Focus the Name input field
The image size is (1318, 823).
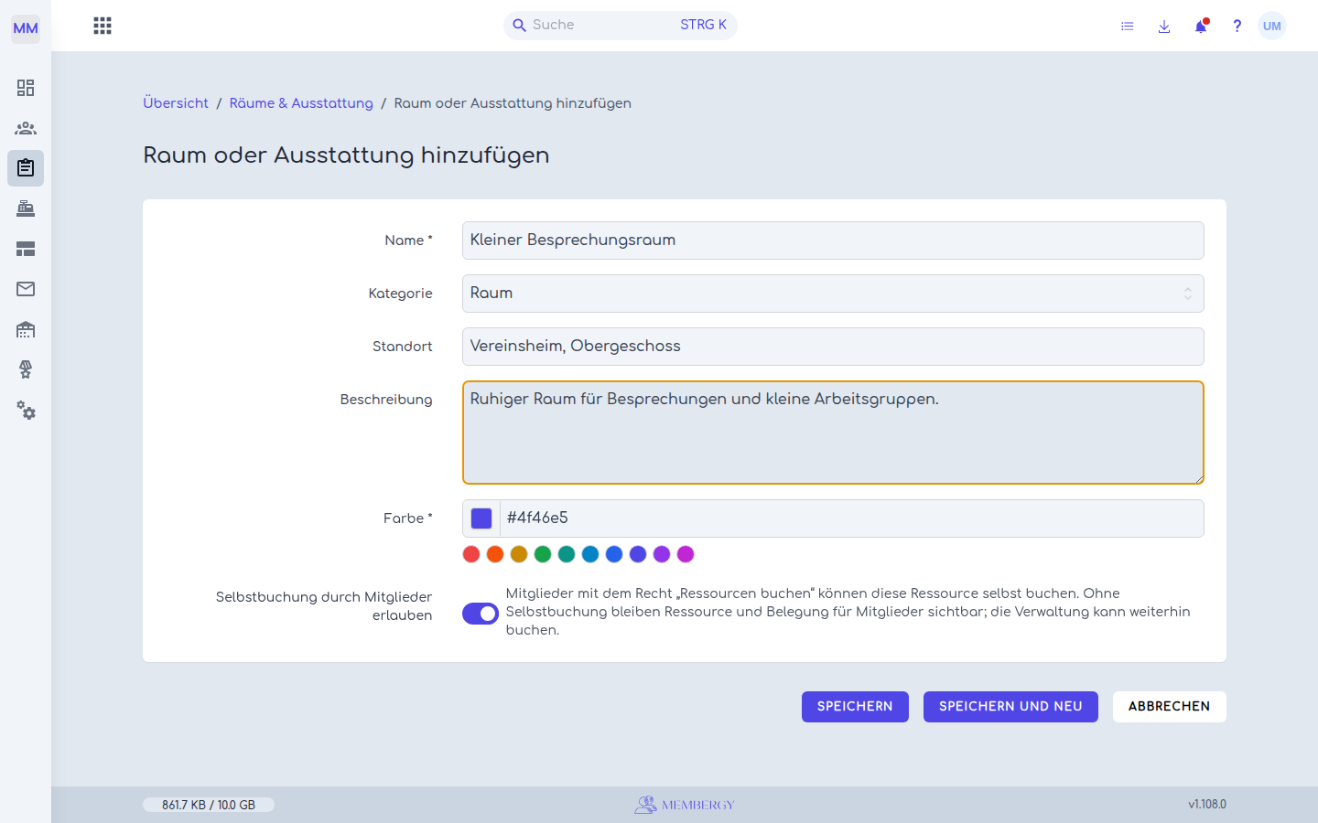[x=833, y=240]
